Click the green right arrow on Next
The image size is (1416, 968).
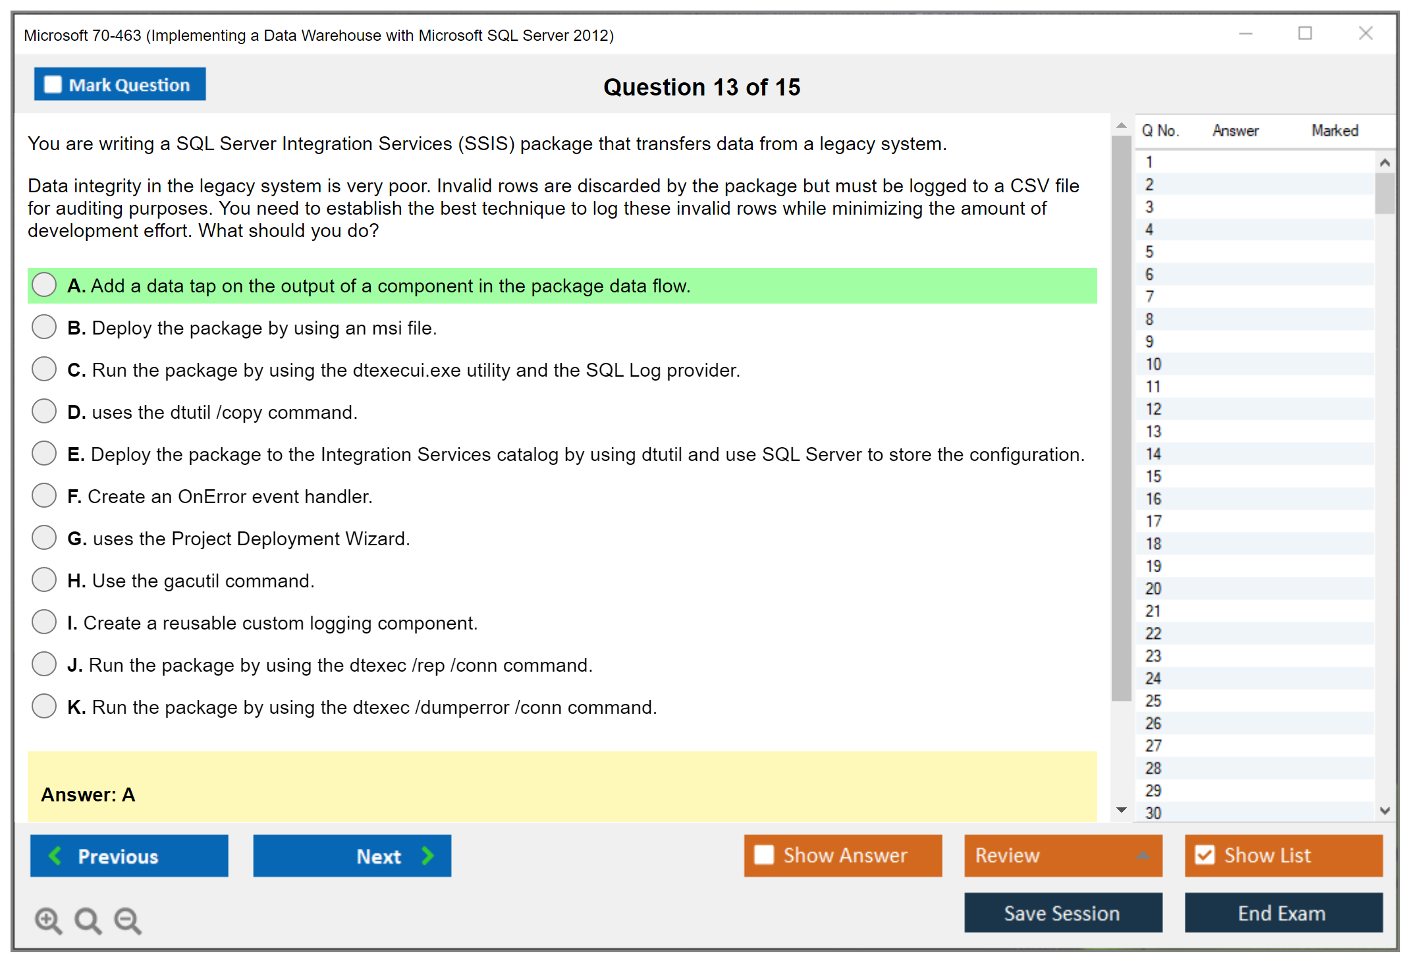coord(427,855)
